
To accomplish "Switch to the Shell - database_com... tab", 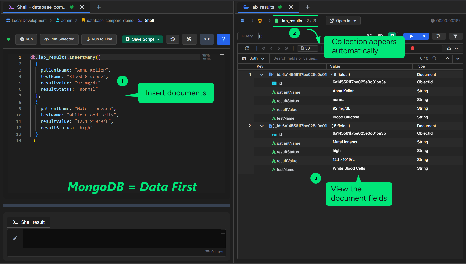I will click(x=46, y=7).
